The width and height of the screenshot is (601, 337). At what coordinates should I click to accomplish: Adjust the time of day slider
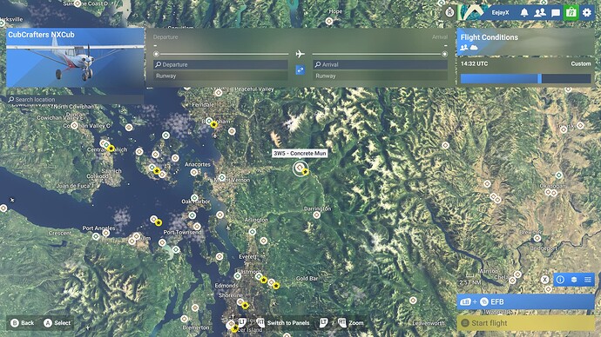tap(525, 78)
